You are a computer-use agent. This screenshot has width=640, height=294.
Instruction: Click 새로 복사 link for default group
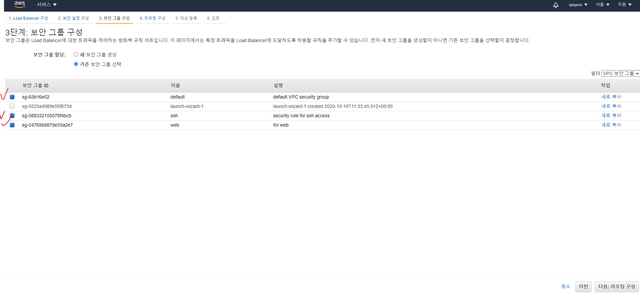tap(611, 97)
